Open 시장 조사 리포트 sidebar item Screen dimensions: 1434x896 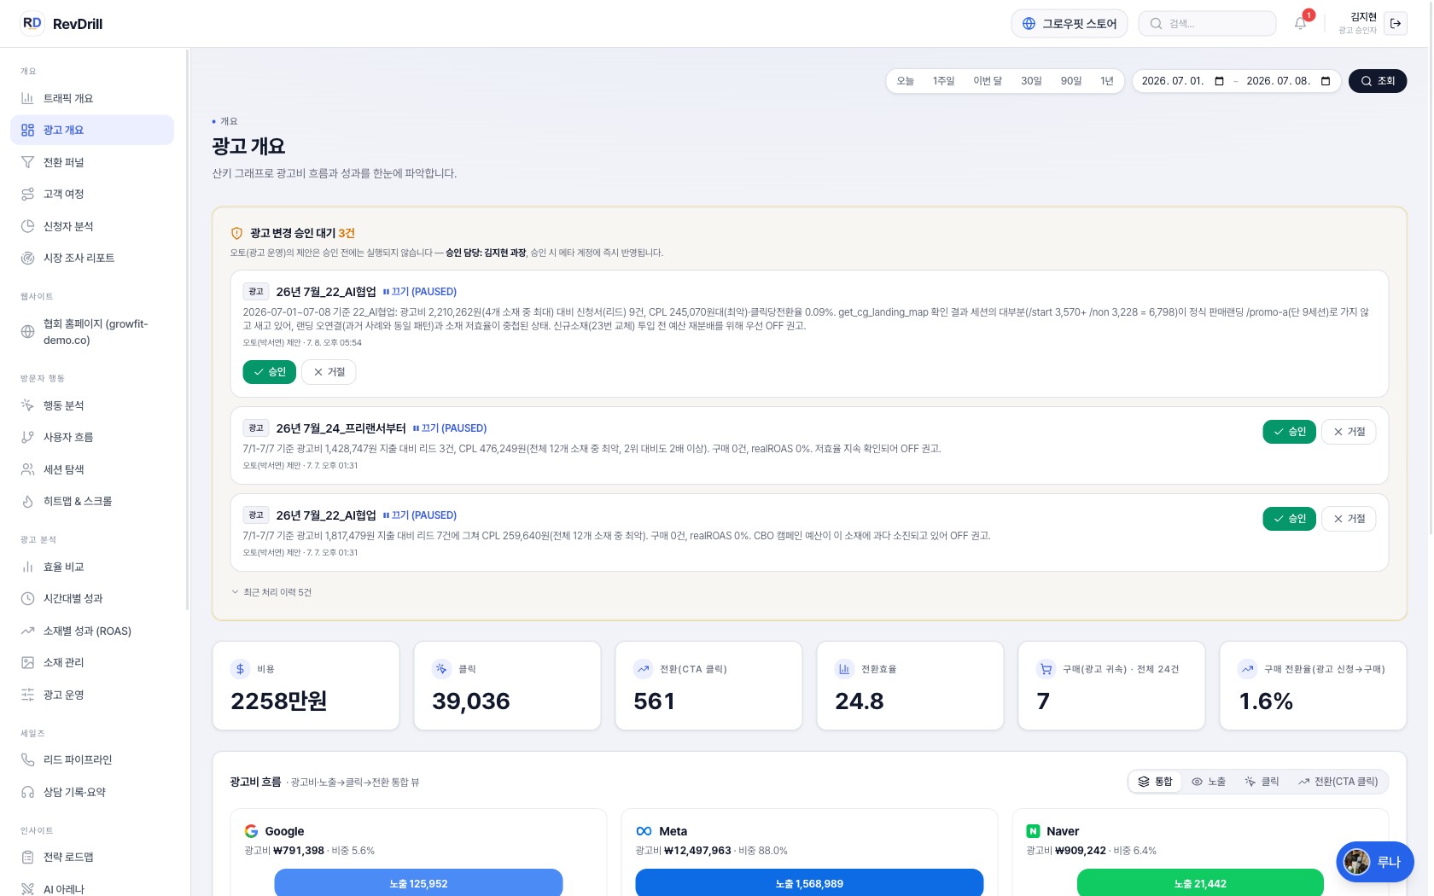(x=92, y=258)
